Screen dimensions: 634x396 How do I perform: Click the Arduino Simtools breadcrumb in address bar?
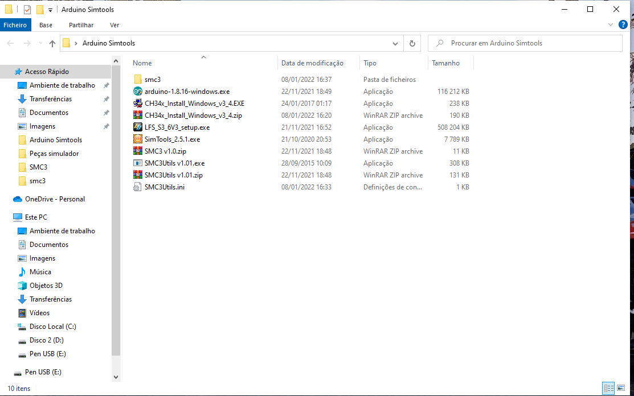click(x=109, y=43)
